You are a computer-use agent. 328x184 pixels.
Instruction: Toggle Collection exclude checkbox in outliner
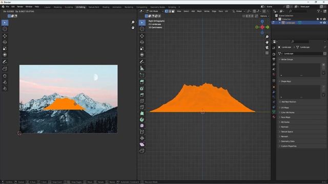click(318, 19)
